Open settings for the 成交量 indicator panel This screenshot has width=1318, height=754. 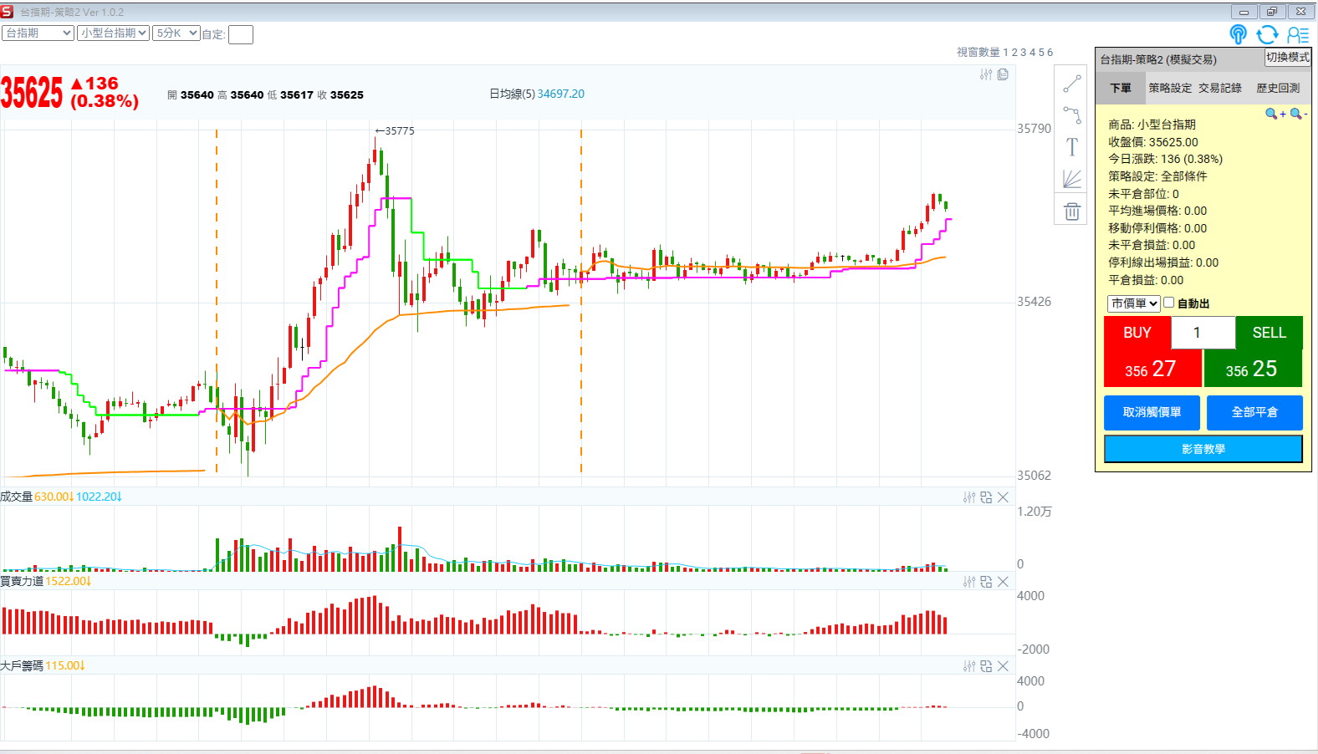(x=969, y=497)
